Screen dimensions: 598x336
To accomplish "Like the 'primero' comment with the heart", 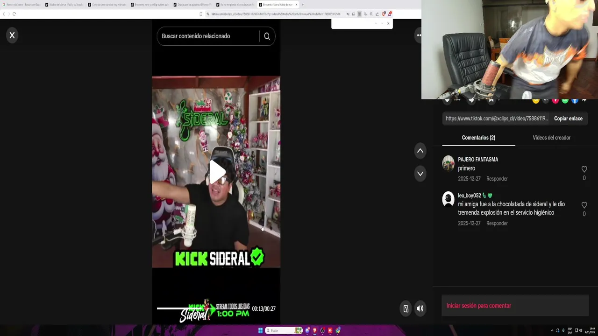I will [x=584, y=169].
